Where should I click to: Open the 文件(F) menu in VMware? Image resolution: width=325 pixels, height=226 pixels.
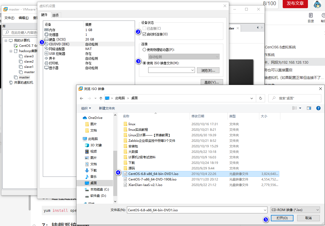(x=9, y=18)
